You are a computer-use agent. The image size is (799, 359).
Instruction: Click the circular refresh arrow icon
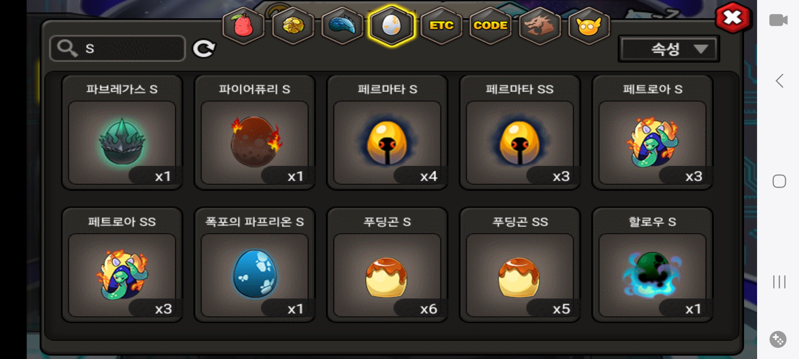204,49
